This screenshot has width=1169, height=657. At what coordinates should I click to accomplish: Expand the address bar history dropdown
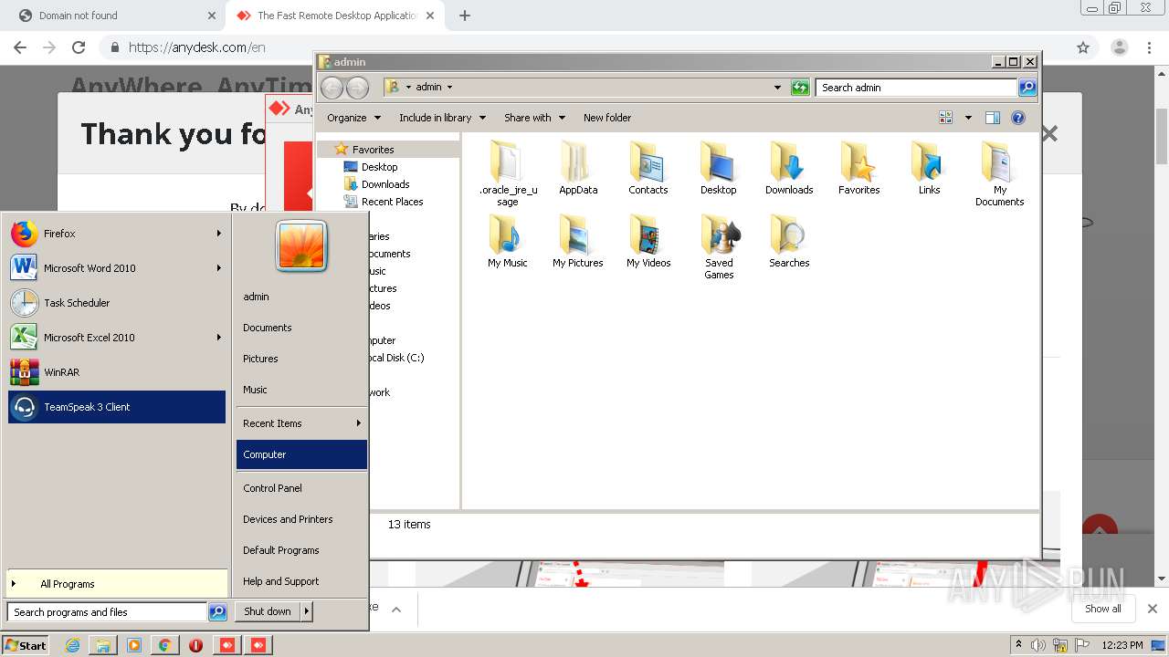[x=777, y=88]
